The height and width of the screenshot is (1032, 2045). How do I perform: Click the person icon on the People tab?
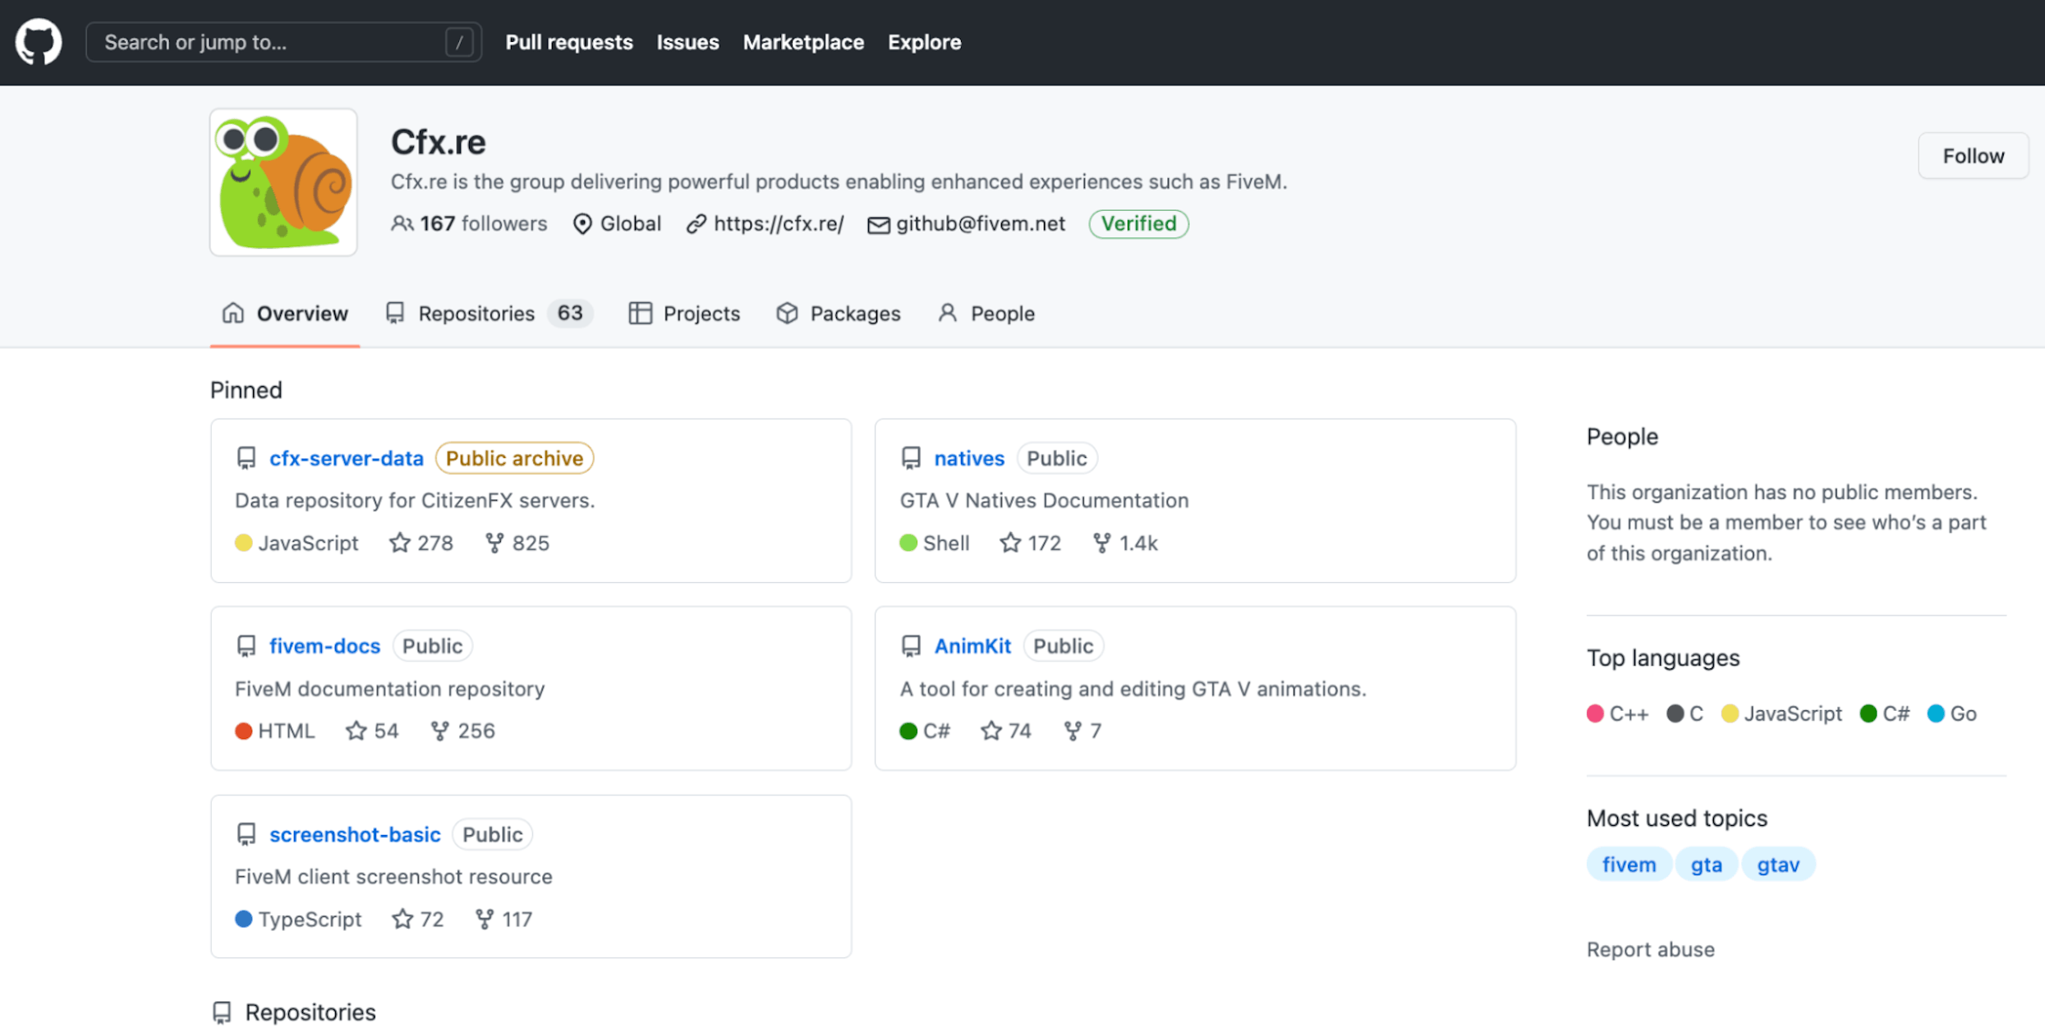(x=948, y=313)
